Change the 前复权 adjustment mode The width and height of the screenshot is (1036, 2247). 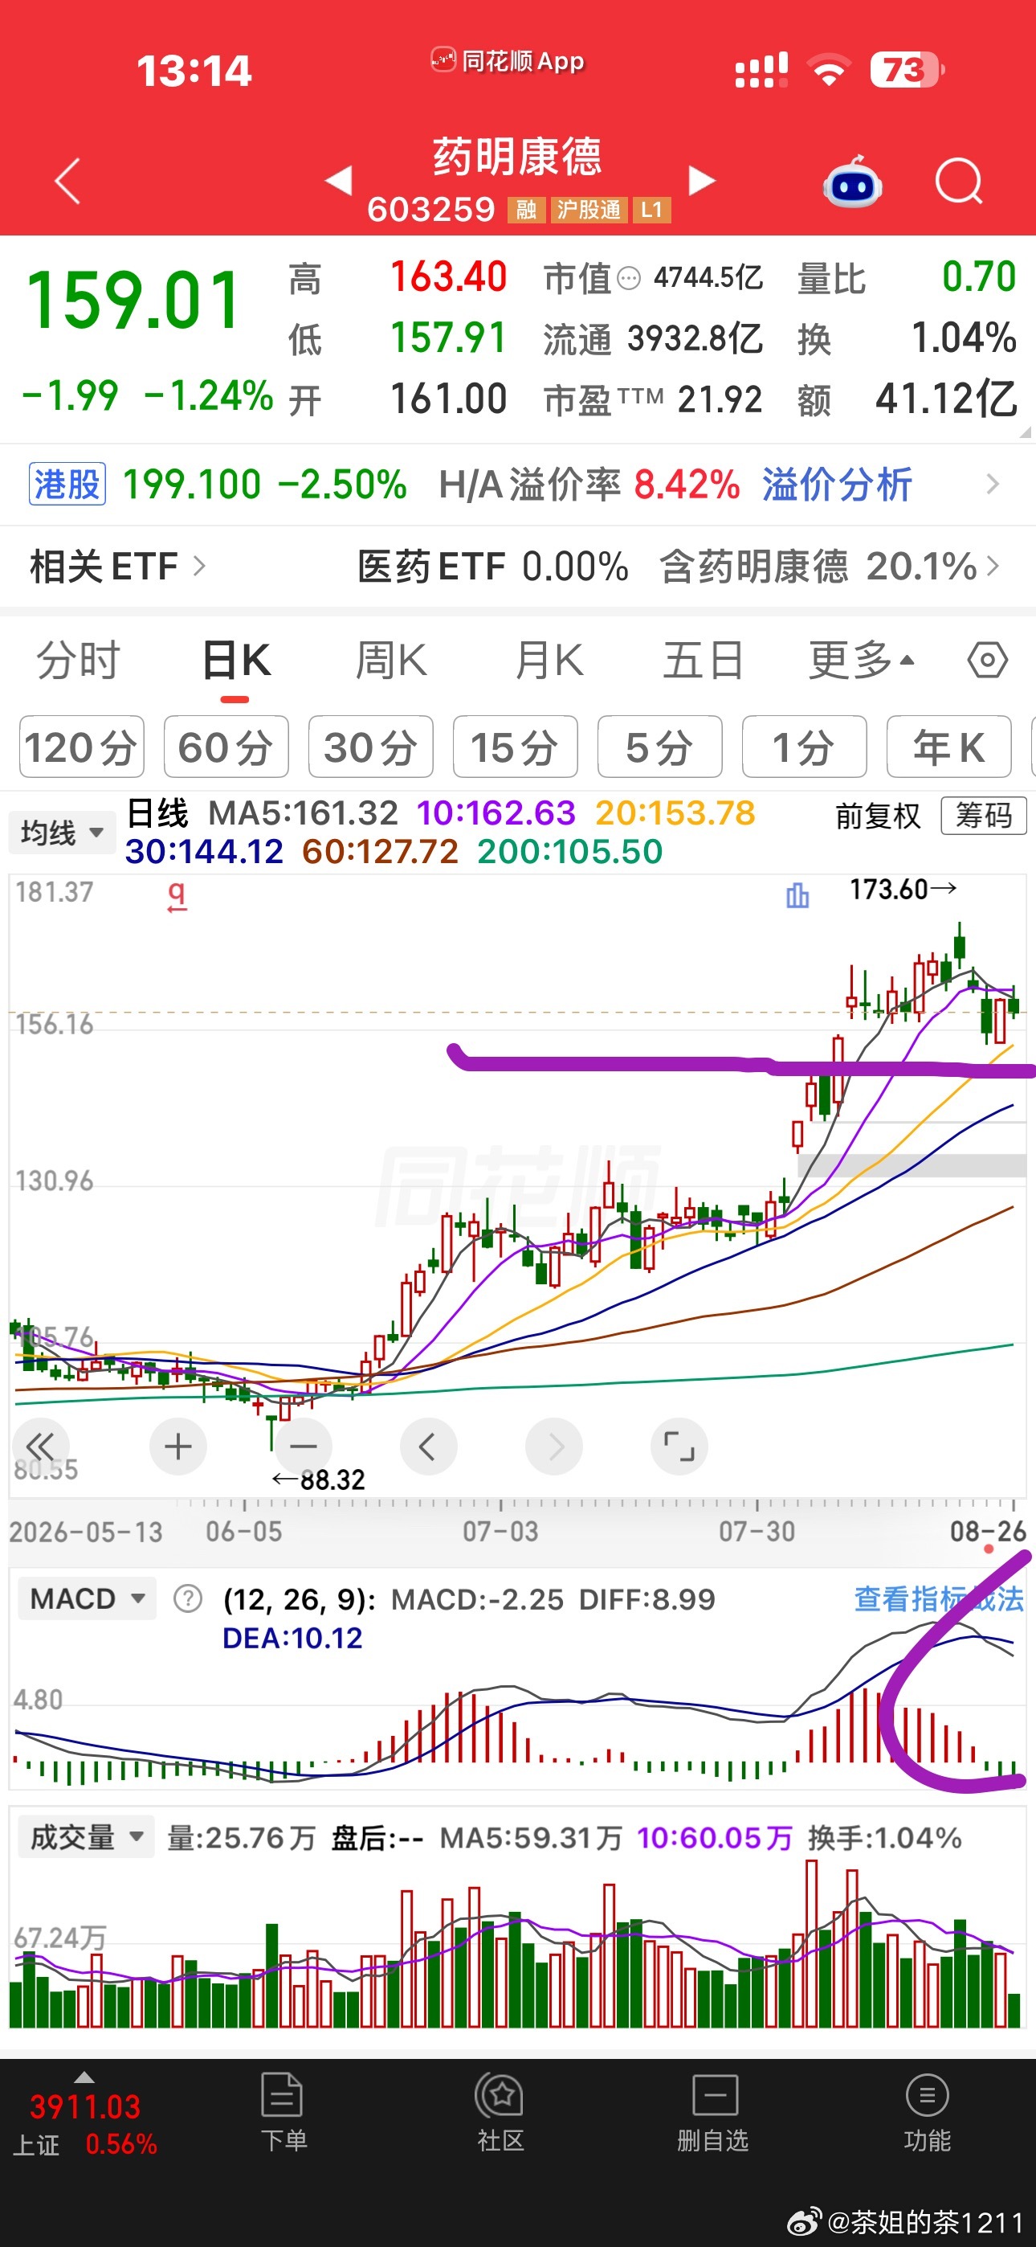click(x=877, y=817)
